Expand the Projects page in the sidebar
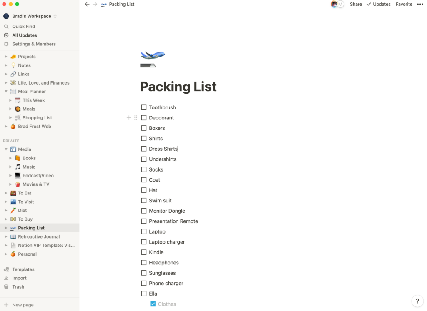 point(6,57)
